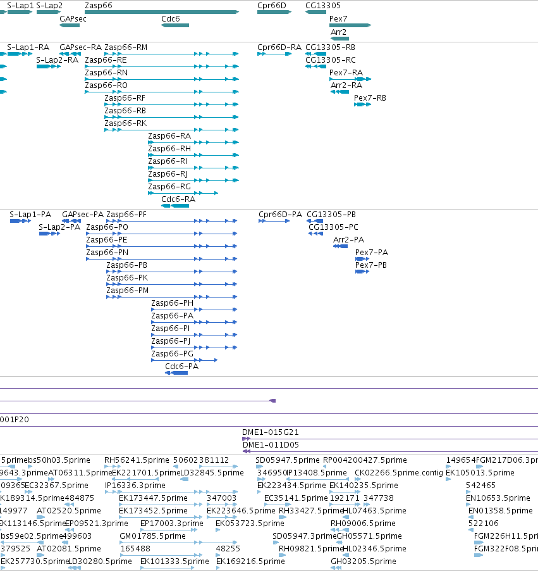538x571 pixels.
Task: Select the GAPsec-RA transcript label
Action: pos(81,47)
